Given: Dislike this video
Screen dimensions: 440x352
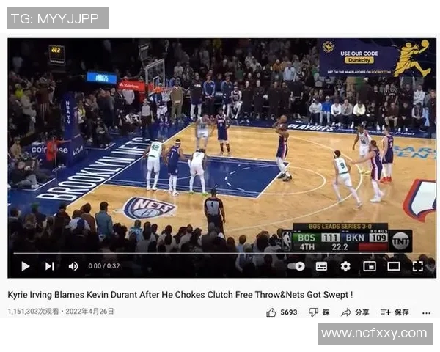Looking at the screenshot, I should click(x=319, y=312).
